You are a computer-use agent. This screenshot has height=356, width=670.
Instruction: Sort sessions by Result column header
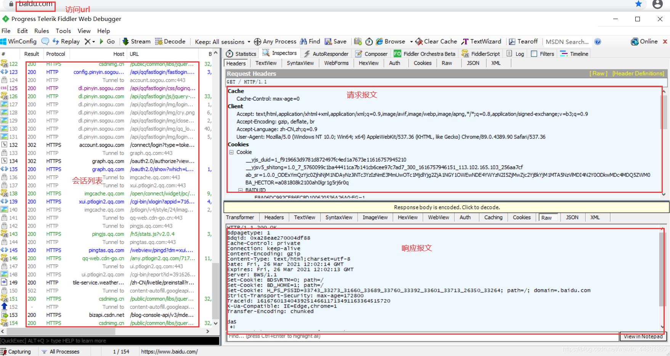32,54
